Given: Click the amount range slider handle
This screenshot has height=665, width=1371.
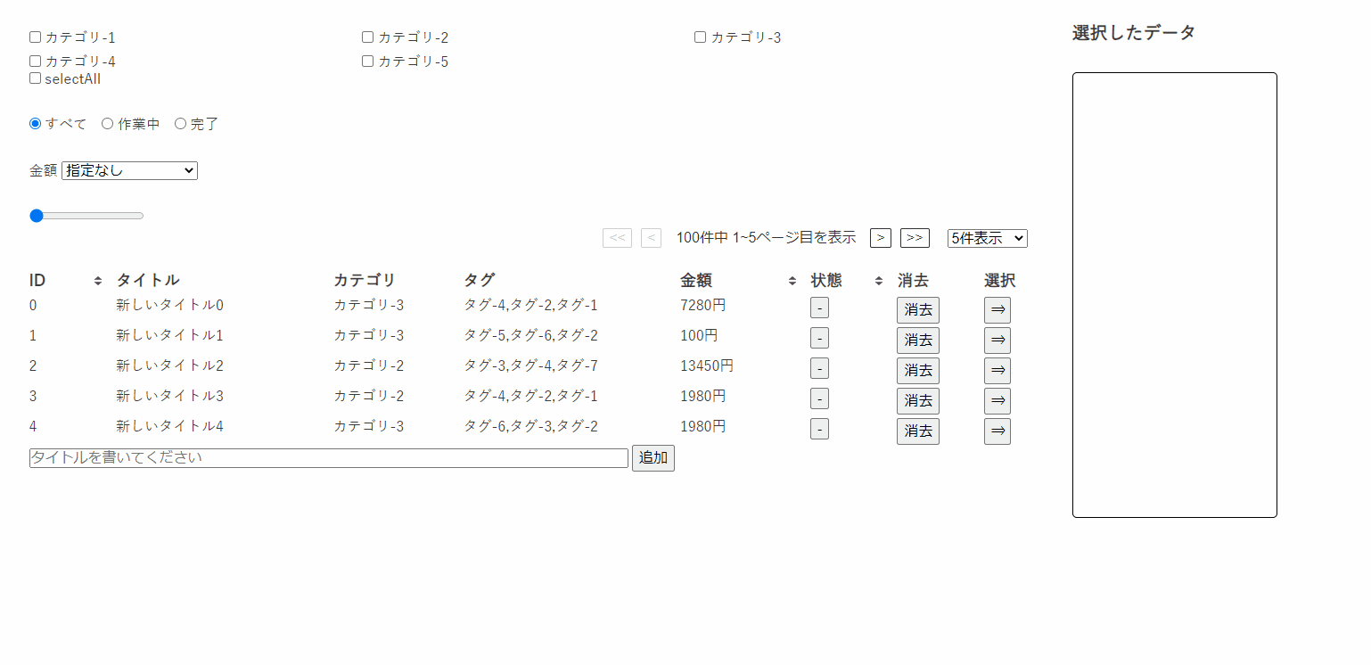Looking at the screenshot, I should tap(37, 216).
